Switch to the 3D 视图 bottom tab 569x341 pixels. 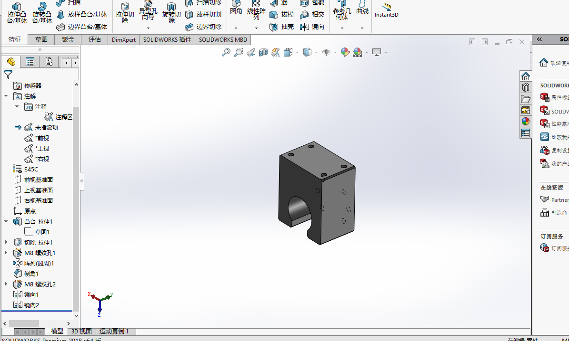coord(81,331)
